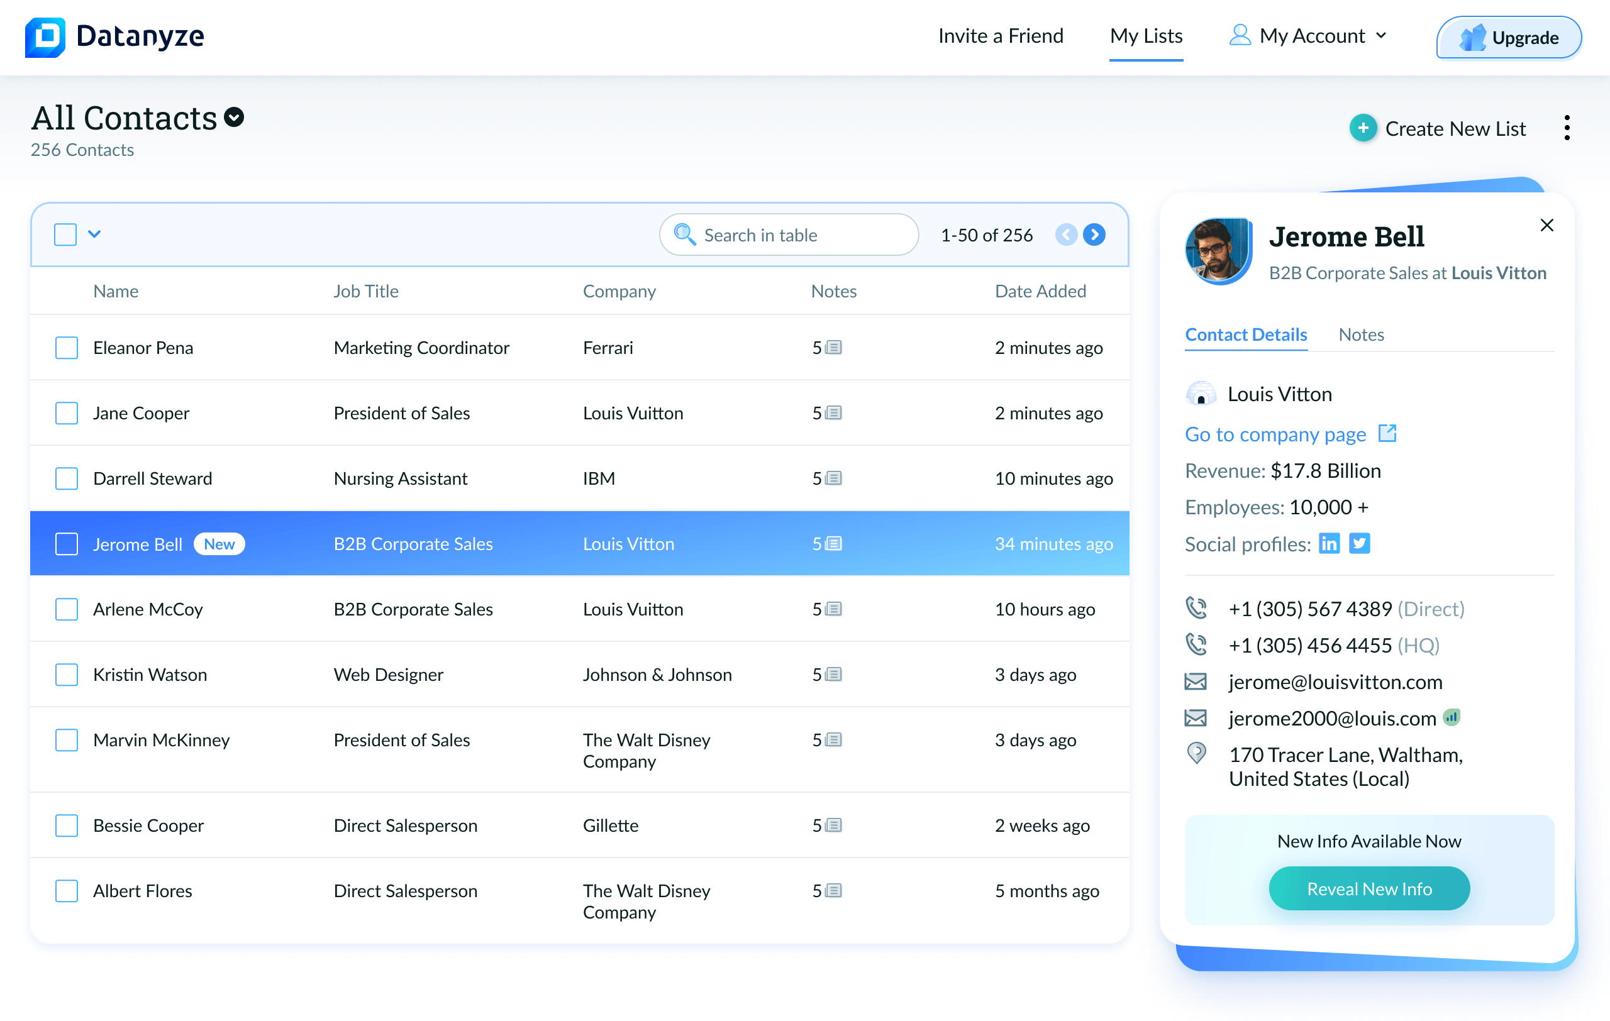The image size is (1610, 1021).
Task: Close the Jerome Bell detail panel
Action: click(1546, 225)
